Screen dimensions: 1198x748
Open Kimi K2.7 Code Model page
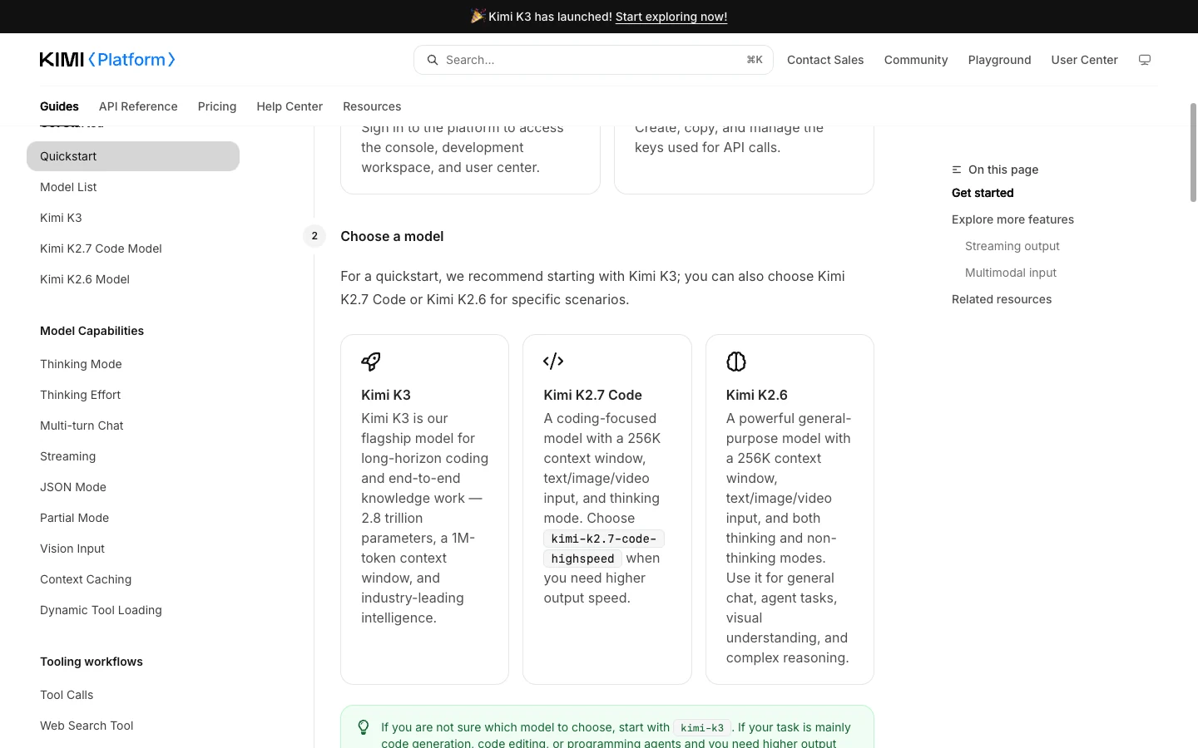click(133, 249)
